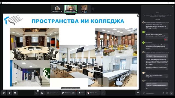Click the Демонстрация screen share button
The width and height of the screenshot is (175, 98).
click(52, 93)
